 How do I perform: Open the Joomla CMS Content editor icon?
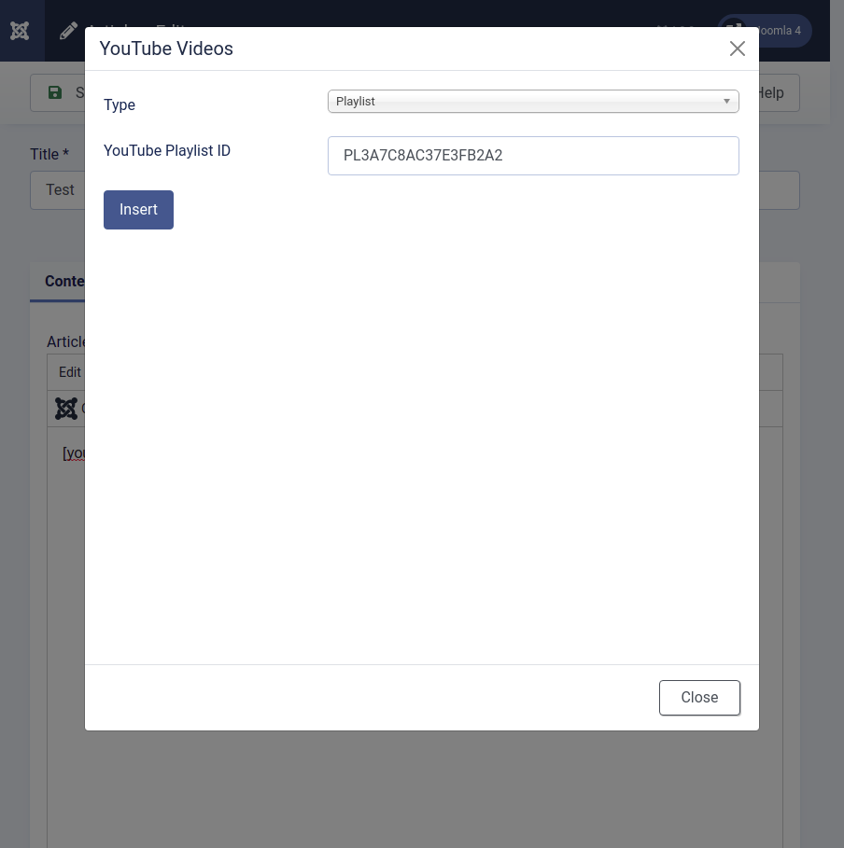pyautogui.click(x=66, y=409)
